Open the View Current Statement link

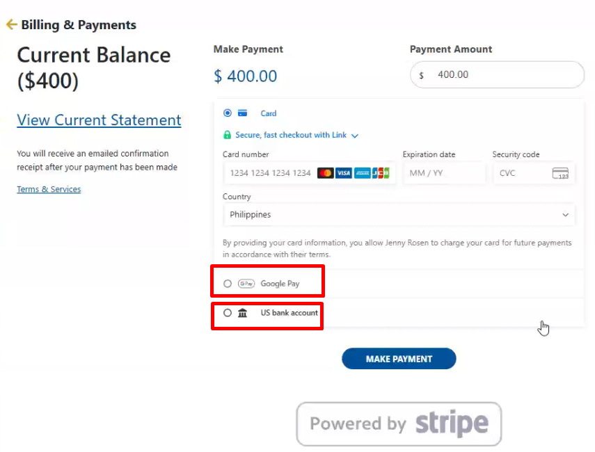click(x=99, y=120)
